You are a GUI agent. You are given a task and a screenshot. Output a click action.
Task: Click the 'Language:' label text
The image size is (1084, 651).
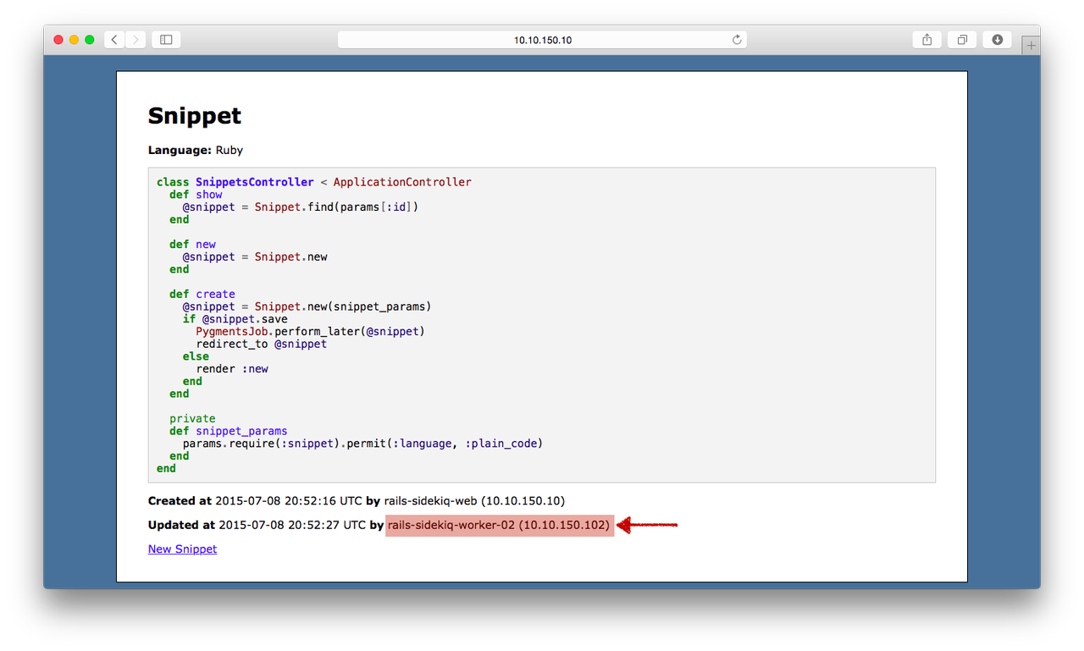point(180,150)
